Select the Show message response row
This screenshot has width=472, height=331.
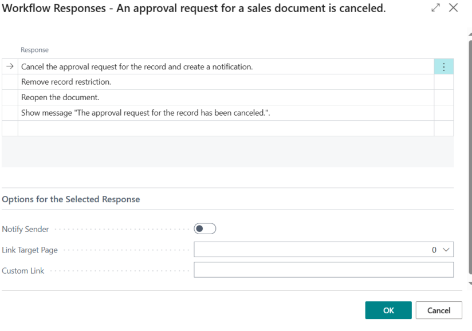coord(143,112)
